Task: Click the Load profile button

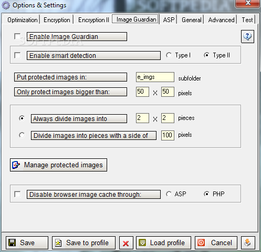Action: pos(163,243)
